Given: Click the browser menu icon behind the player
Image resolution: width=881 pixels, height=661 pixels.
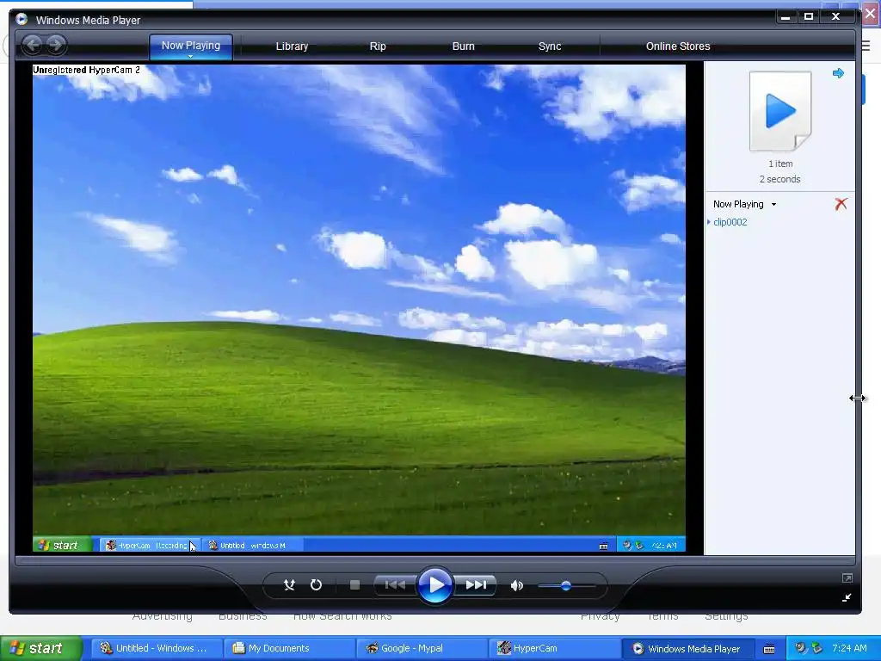Looking at the screenshot, I should click(866, 46).
